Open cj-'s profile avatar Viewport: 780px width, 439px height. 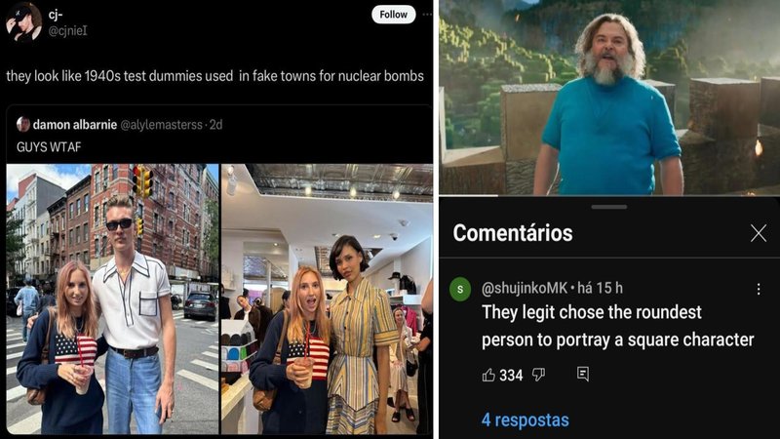click(x=23, y=21)
